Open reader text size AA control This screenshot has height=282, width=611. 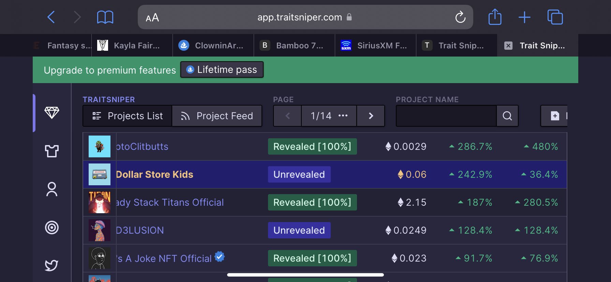(152, 17)
